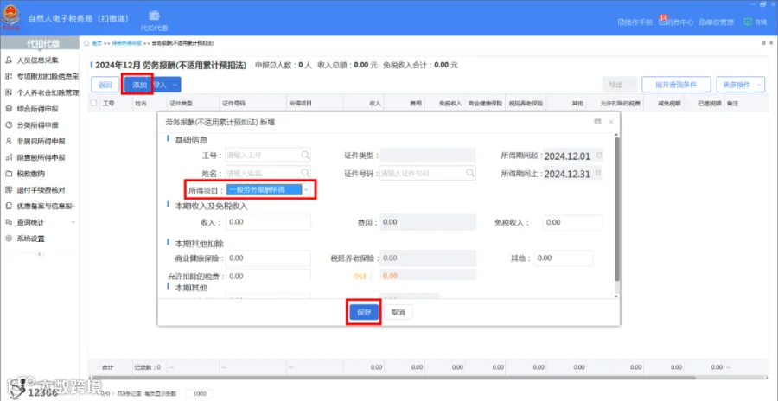Click the 工号 input field
This screenshot has height=401, width=778.
[x=268, y=155]
